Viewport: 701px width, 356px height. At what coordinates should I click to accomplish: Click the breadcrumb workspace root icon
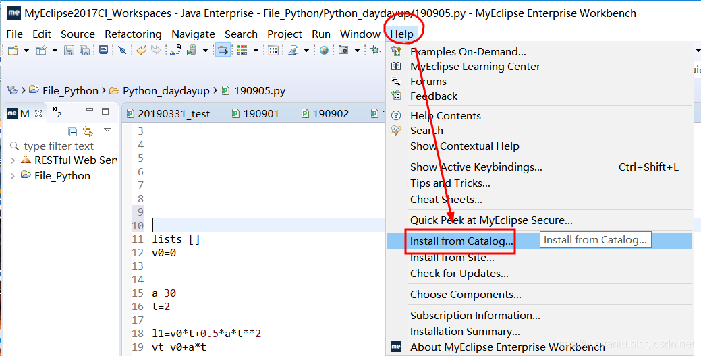click(x=13, y=90)
